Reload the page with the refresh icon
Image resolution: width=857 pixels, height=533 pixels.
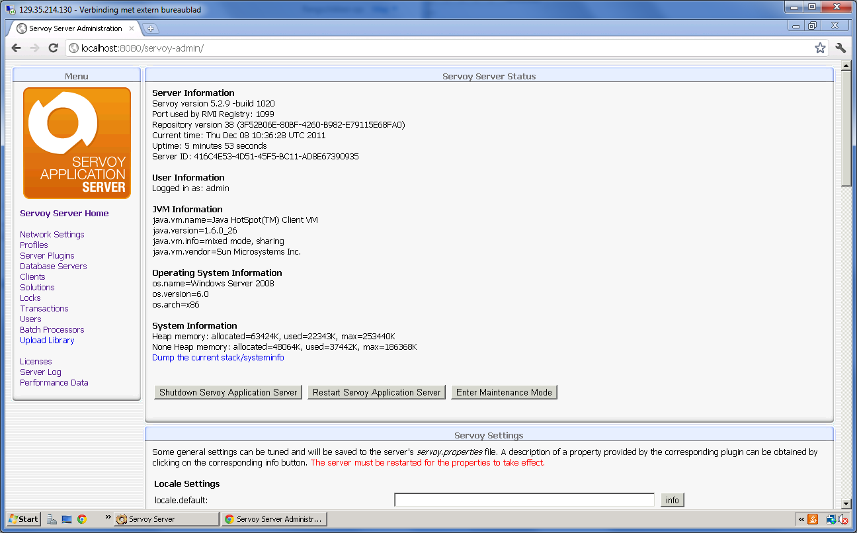[54, 48]
